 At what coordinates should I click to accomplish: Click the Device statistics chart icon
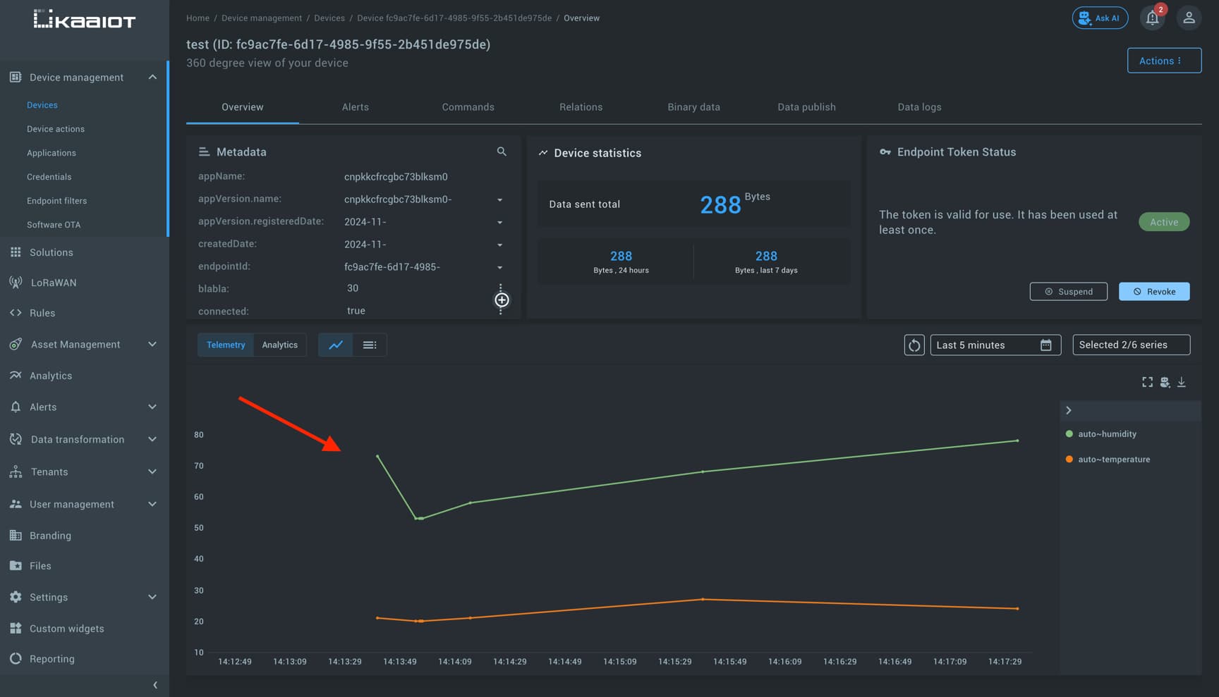pos(543,152)
